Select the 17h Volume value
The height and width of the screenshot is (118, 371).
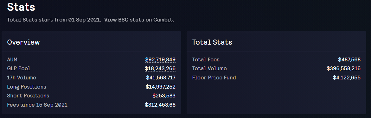pyautogui.click(x=161, y=78)
